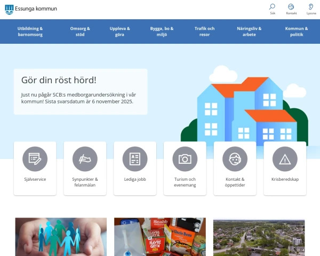Open the paper people hands news image
Screen dimensions: 320x256
(61, 236)
